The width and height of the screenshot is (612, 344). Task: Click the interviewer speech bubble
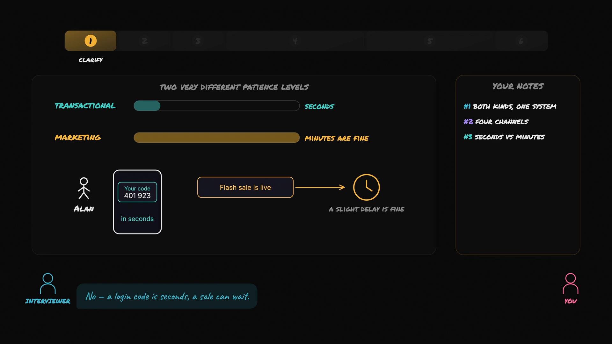tap(167, 296)
